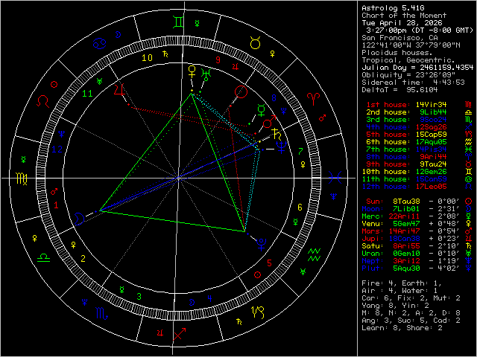Select the green Libra sign glyph on outer ring
Viewport: 477px width, 357px height.
click(x=43, y=258)
